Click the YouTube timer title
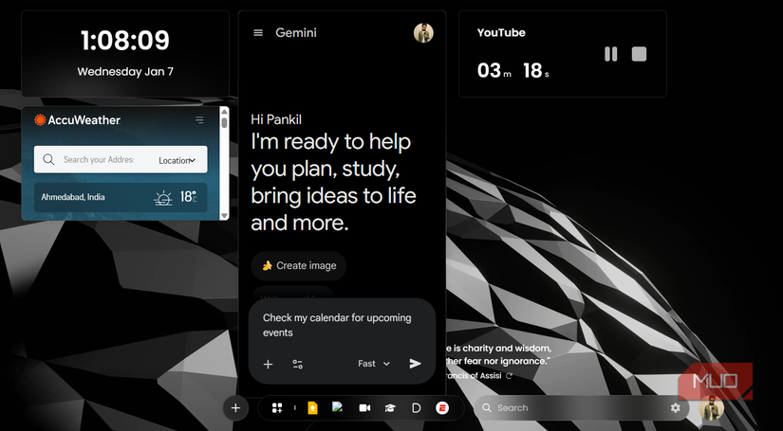 coord(501,33)
